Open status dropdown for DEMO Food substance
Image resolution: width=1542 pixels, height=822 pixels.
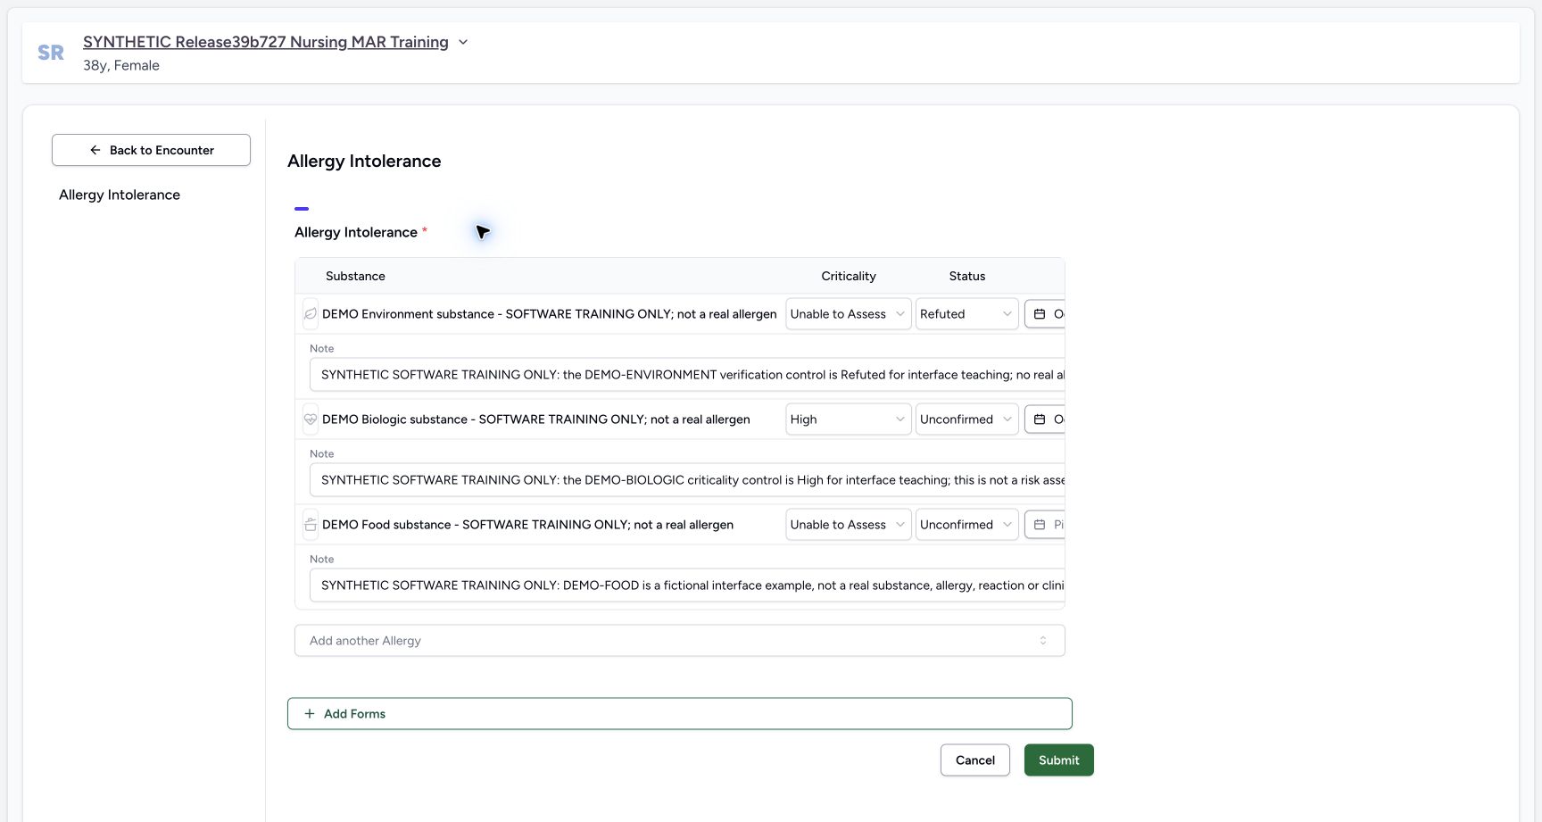(x=966, y=525)
